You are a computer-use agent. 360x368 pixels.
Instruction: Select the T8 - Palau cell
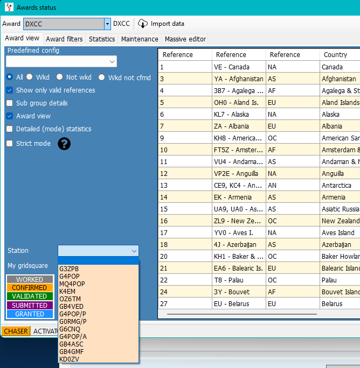239,280
